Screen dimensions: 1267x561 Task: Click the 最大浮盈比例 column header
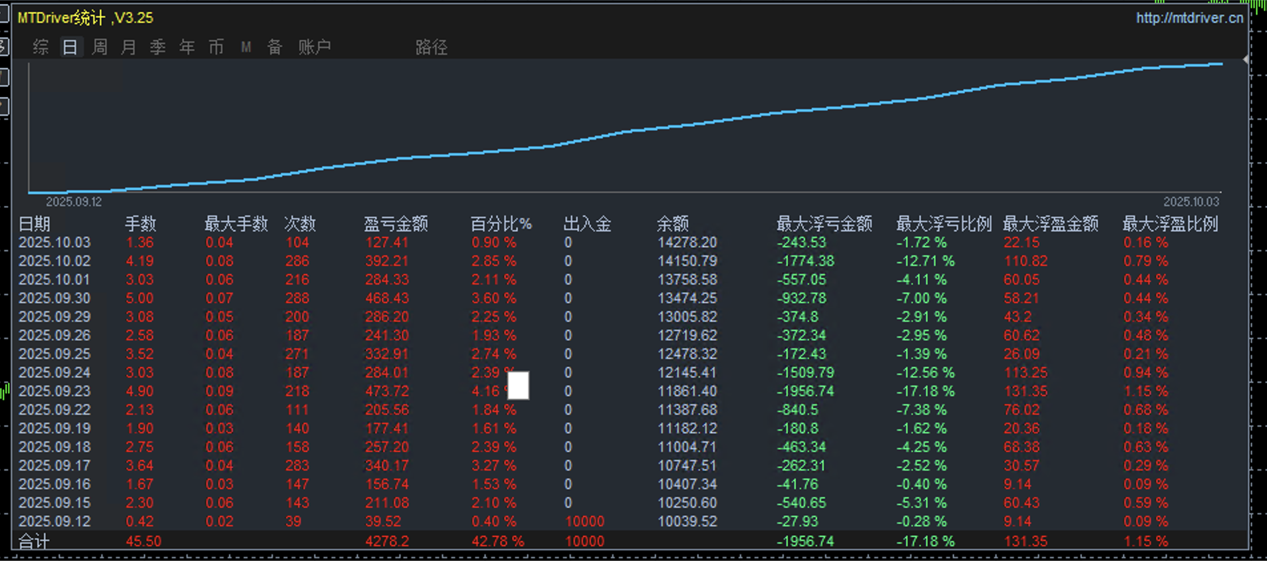click(1171, 224)
